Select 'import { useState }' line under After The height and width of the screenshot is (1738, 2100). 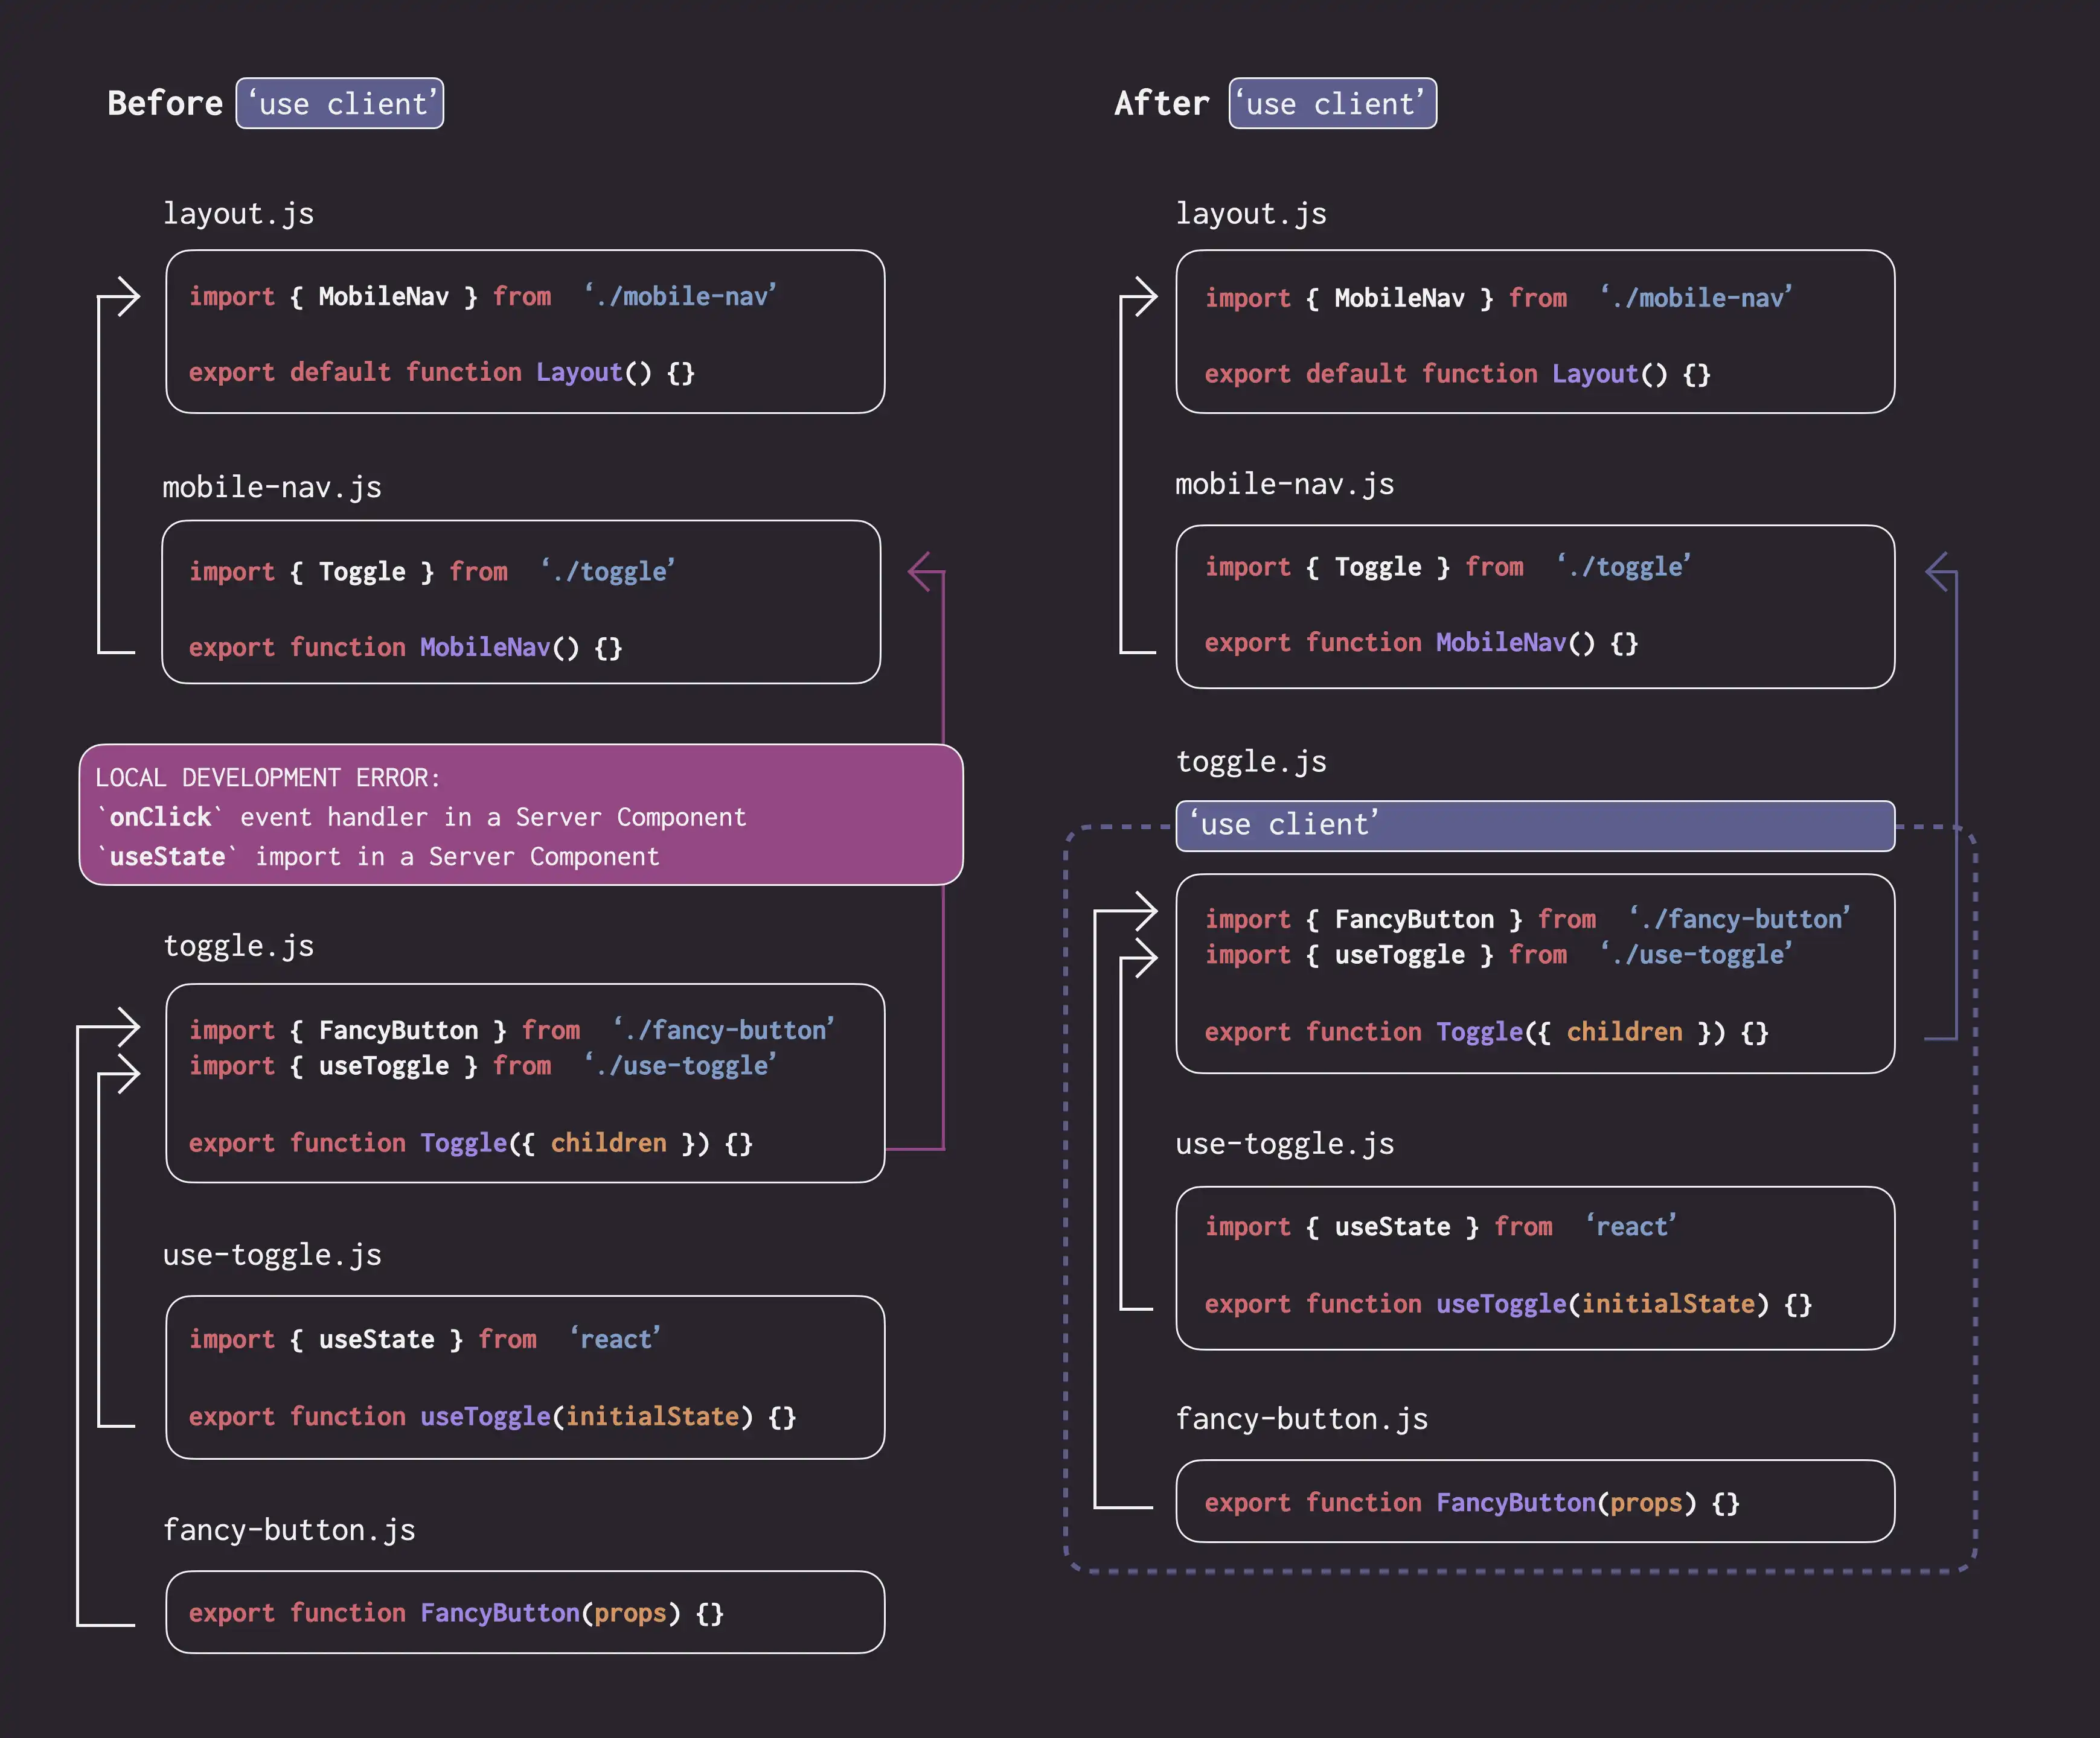pyautogui.click(x=1441, y=1226)
